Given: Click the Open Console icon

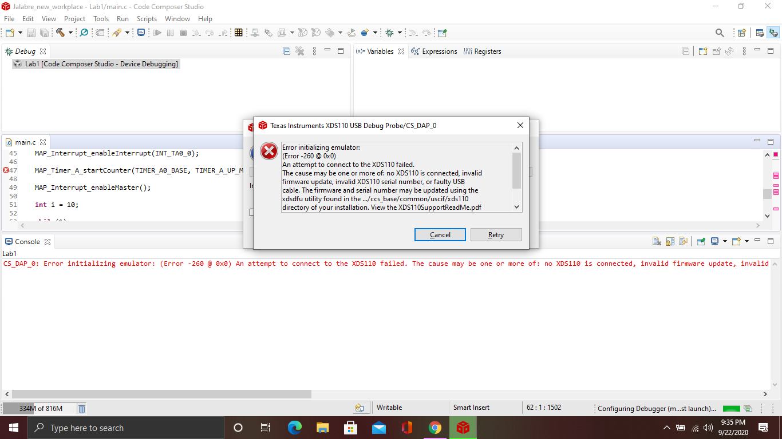Looking at the screenshot, I should coord(736,241).
